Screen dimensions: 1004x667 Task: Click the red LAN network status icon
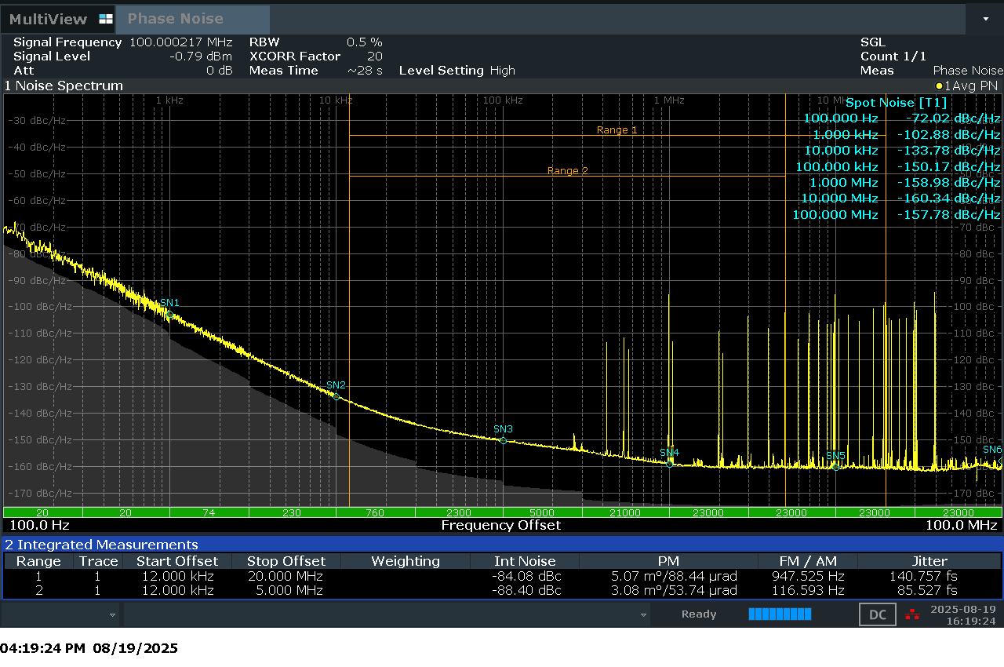coord(911,614)
